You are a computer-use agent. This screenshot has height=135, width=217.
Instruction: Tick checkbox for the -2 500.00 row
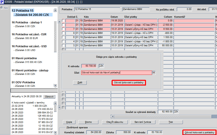point(63,25)
